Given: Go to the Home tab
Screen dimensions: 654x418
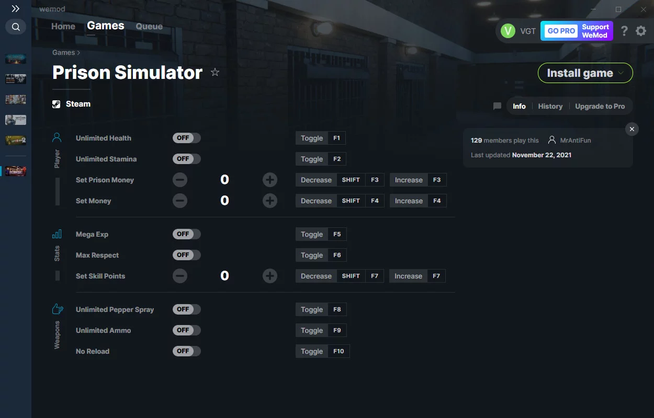Looking at the screenshot, I should coord(63,26).
